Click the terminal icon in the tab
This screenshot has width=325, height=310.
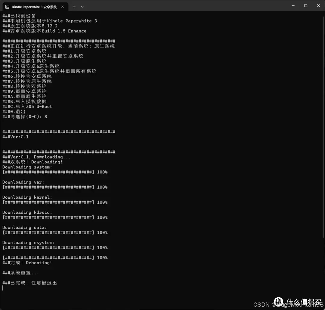tap(7, 7)
